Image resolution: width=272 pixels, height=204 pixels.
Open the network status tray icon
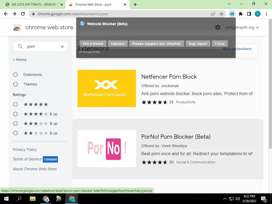[x=231, y=199]
